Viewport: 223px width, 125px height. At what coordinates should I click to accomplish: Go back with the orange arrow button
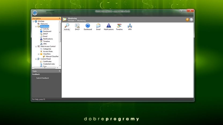coord(187,19)
